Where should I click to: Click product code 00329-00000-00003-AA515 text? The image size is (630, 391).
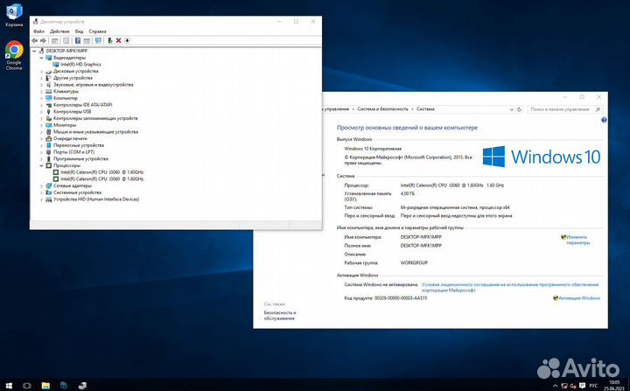[x=401, y=298]
